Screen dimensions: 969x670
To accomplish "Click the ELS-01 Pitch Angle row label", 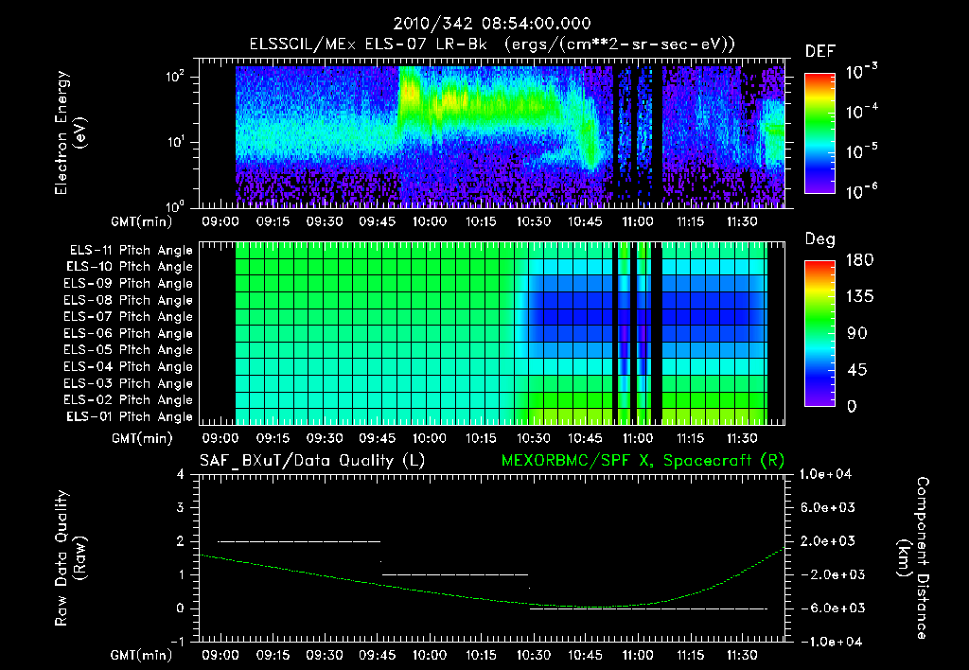I will [x=130, y=416].
